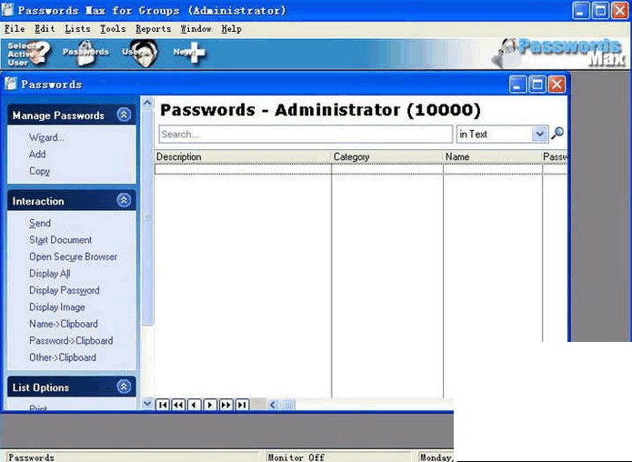Click the Select Active User toolbar icon
The width and height of the screenshot is (632, 462).
click(29, 54)
